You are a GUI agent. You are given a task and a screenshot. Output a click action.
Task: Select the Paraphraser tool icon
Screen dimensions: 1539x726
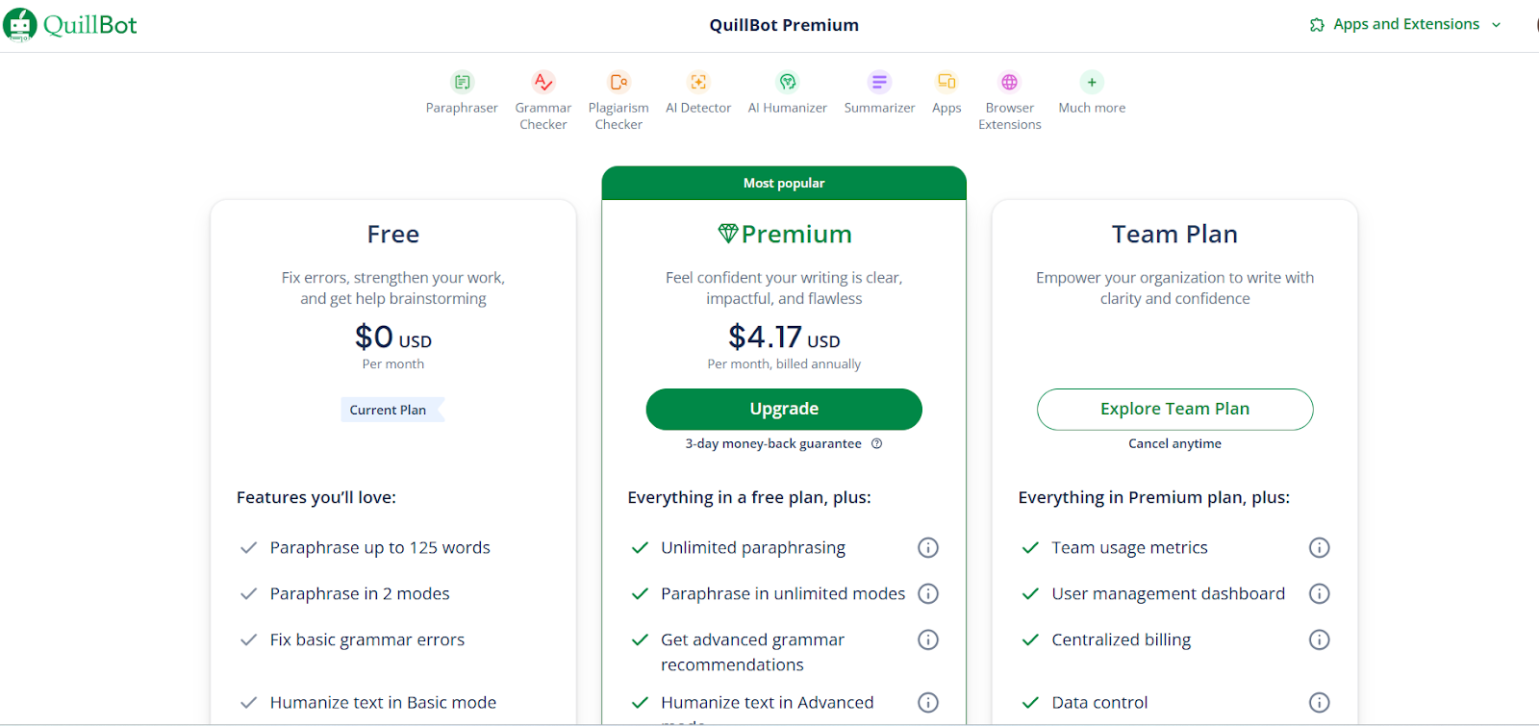click(x=462, y=82)
